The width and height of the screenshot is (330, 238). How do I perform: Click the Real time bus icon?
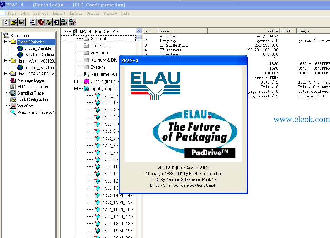[x=87, y=74]
